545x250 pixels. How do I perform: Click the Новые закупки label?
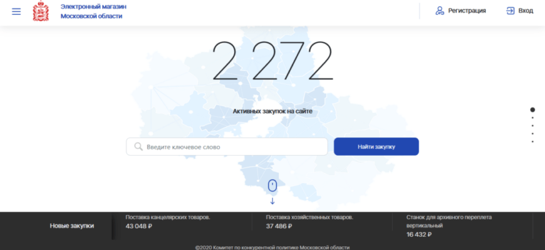point(72,226)
